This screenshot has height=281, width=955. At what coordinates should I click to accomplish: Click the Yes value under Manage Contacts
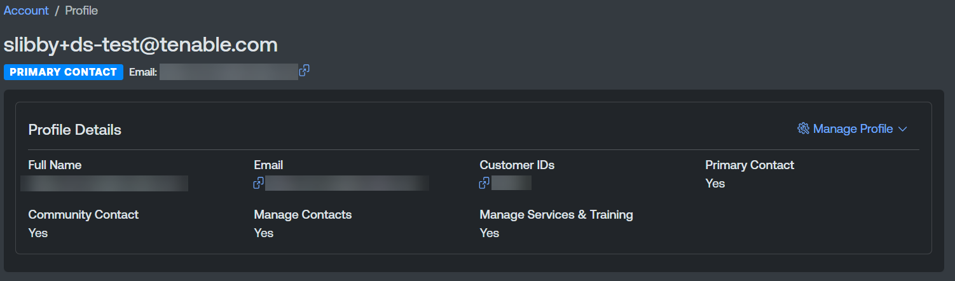pos(264,233)
